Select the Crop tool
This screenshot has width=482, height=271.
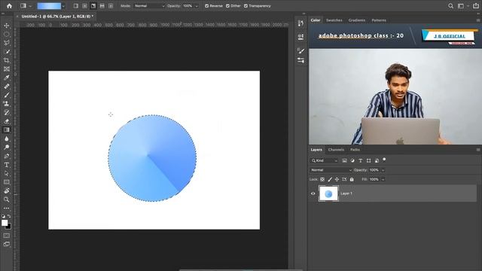coord(7,60)
